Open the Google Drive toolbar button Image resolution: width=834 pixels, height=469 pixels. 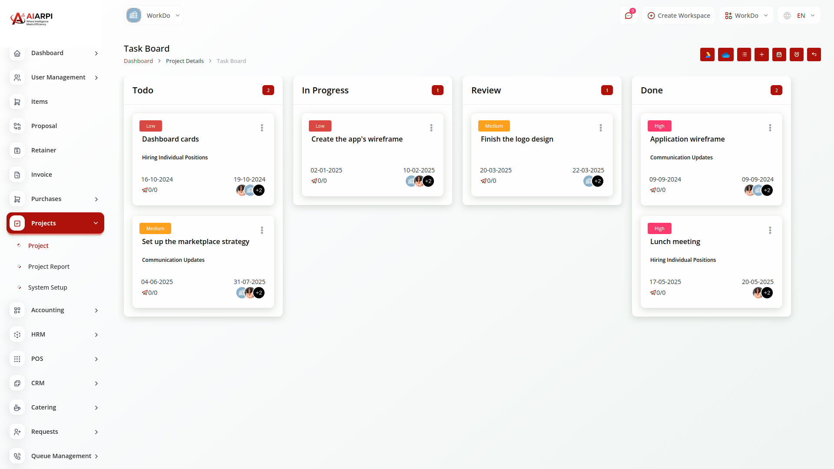coord(707,55)
